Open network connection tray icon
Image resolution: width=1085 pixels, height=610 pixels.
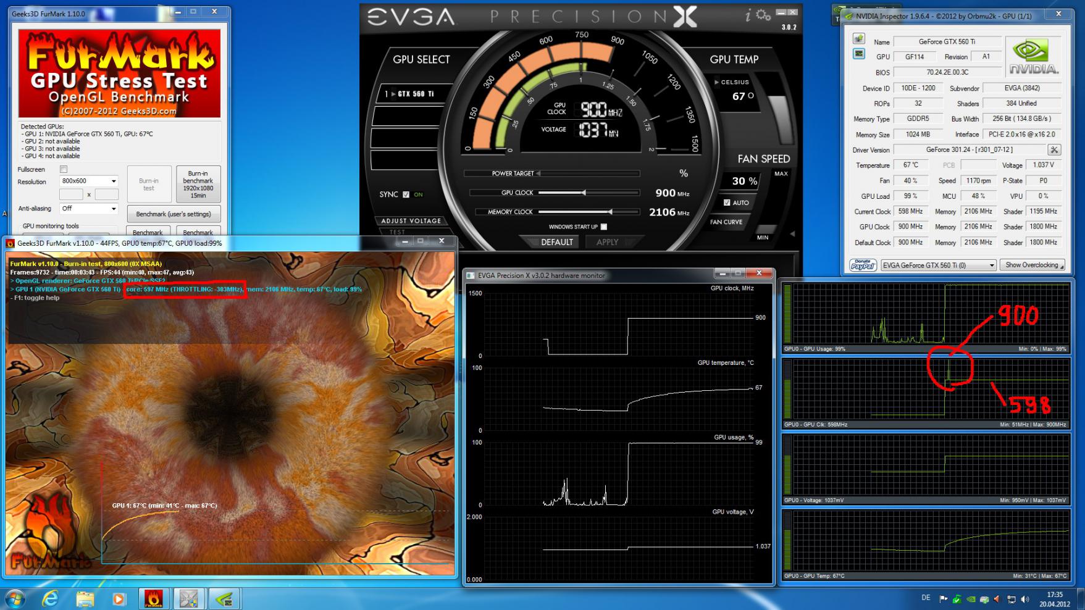click(1012, 599)
